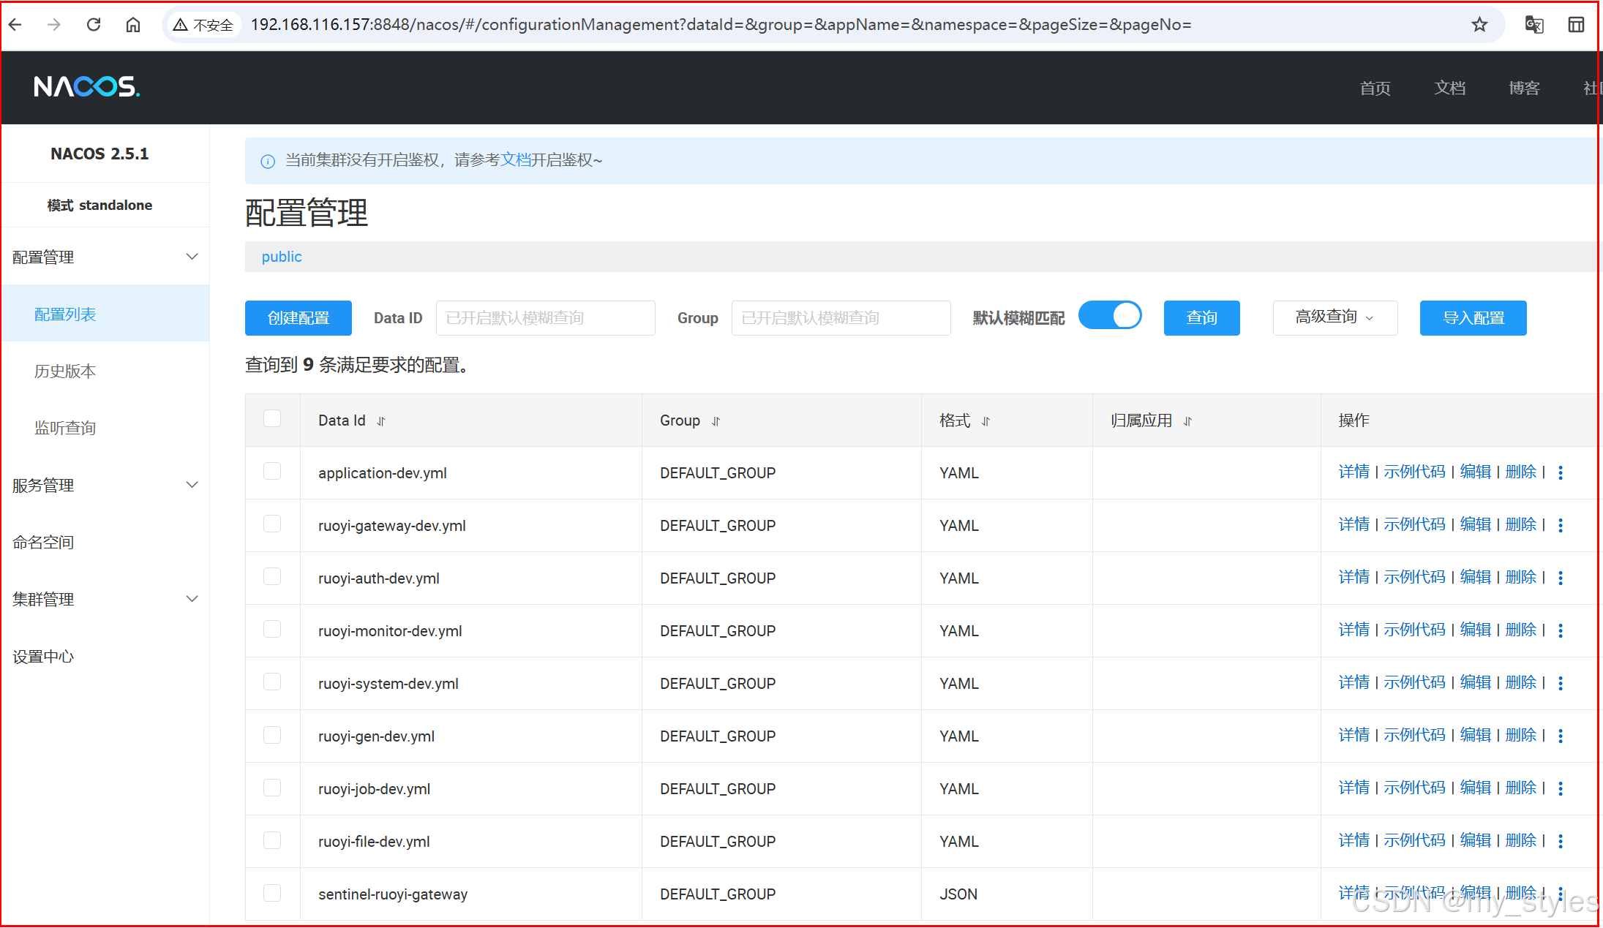Go to 命名空间 sidebar item
The image size is (1603, 928).
43,543
